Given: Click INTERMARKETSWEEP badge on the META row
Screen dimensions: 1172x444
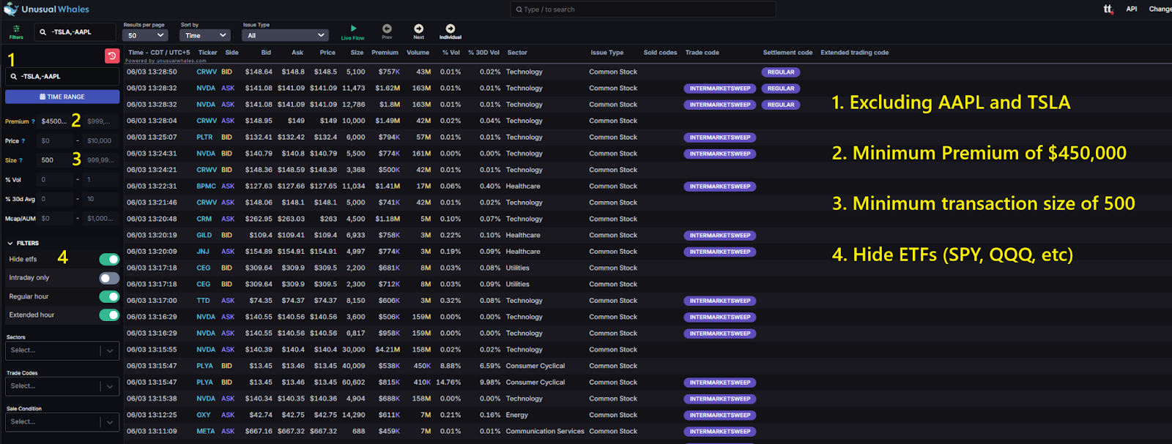Looking at the screenshot, I should point(720,432).
